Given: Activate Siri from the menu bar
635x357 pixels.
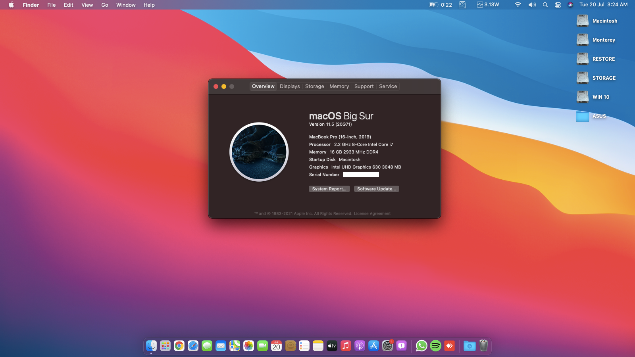Looking at the screenshot, I should click(570, 5).
